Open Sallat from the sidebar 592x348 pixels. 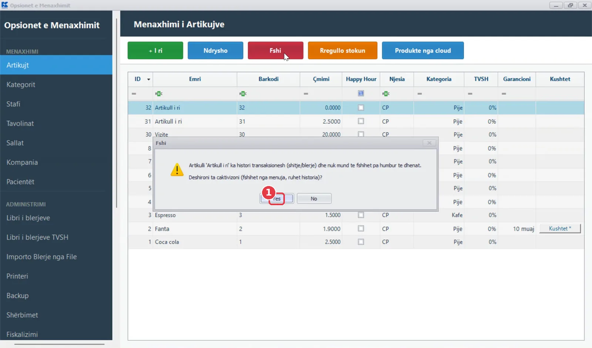coord(56,143)
